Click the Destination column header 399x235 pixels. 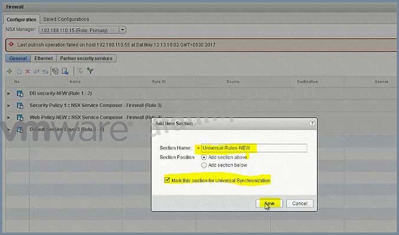coord(307,81)
